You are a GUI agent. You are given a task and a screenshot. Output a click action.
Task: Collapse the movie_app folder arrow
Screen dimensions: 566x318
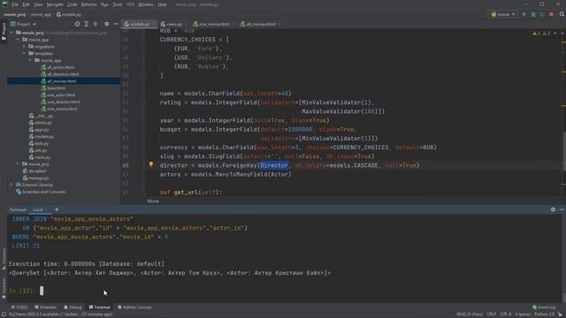coord(18,40)
